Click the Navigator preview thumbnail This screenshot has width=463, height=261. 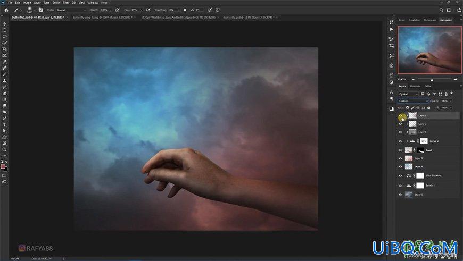[x=430, y=49]
